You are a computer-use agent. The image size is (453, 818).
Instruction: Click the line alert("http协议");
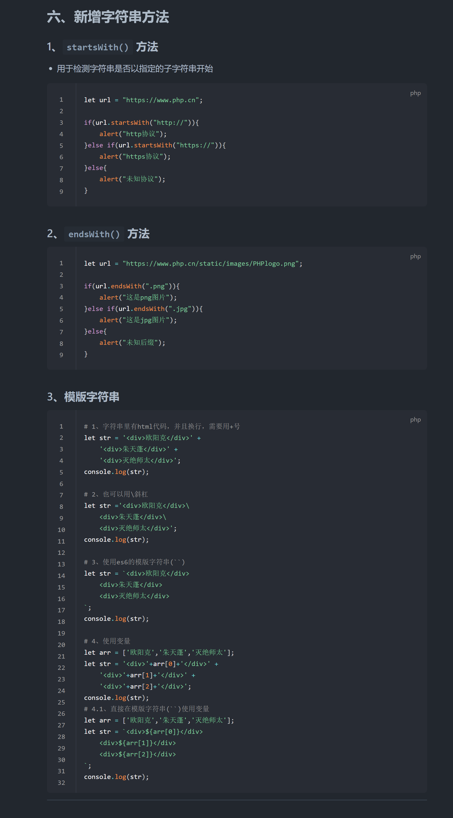(x=133, y=134)
